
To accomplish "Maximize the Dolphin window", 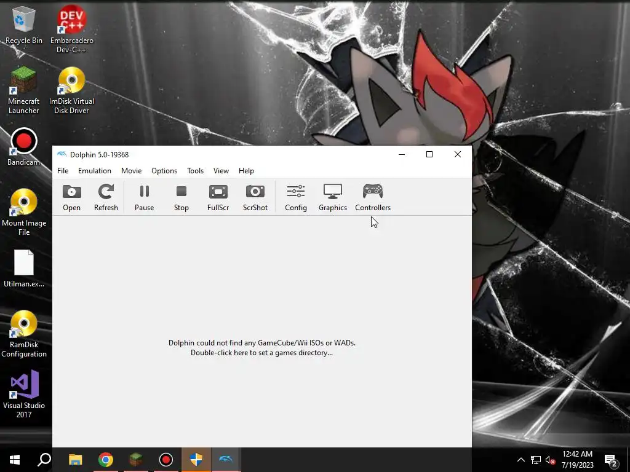I will (x=429, y=154).
